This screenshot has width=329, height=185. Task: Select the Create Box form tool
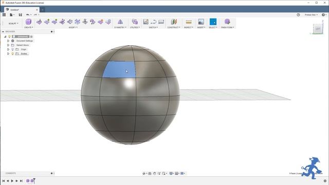pyautogui.click(x=28, y=22)
